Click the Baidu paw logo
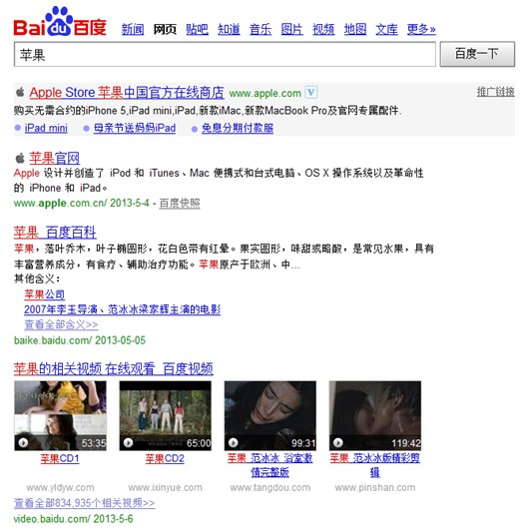The image size is (524, 530). tap(60, 22)
